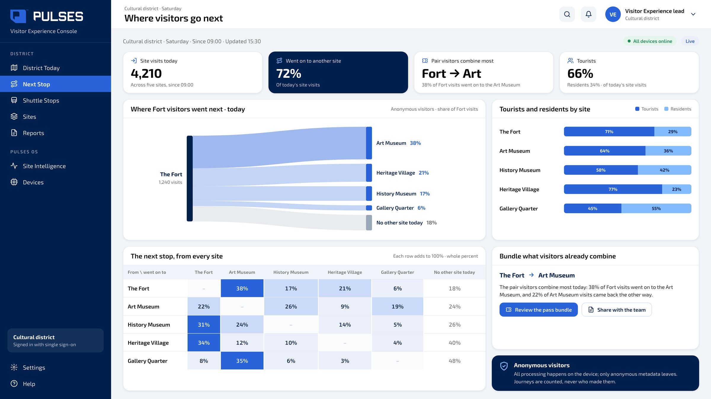Image resolution: width=711 pixels, height=399 pixels.
Task: Click the District Today map icon
Action: [14, 68]
